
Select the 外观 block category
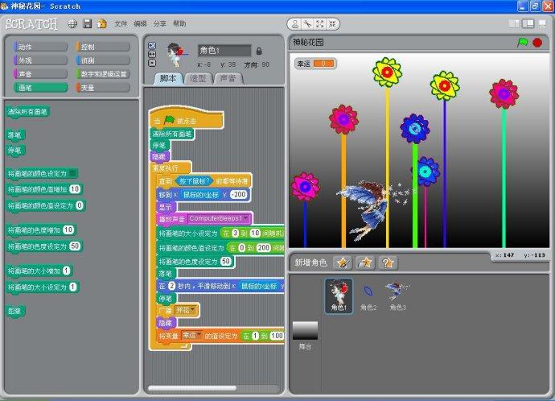pyautogui.click(x=39, y=60)
